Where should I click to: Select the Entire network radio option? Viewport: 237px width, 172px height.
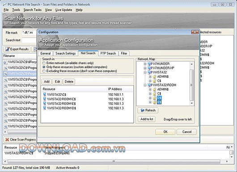(x=44, y=63)
